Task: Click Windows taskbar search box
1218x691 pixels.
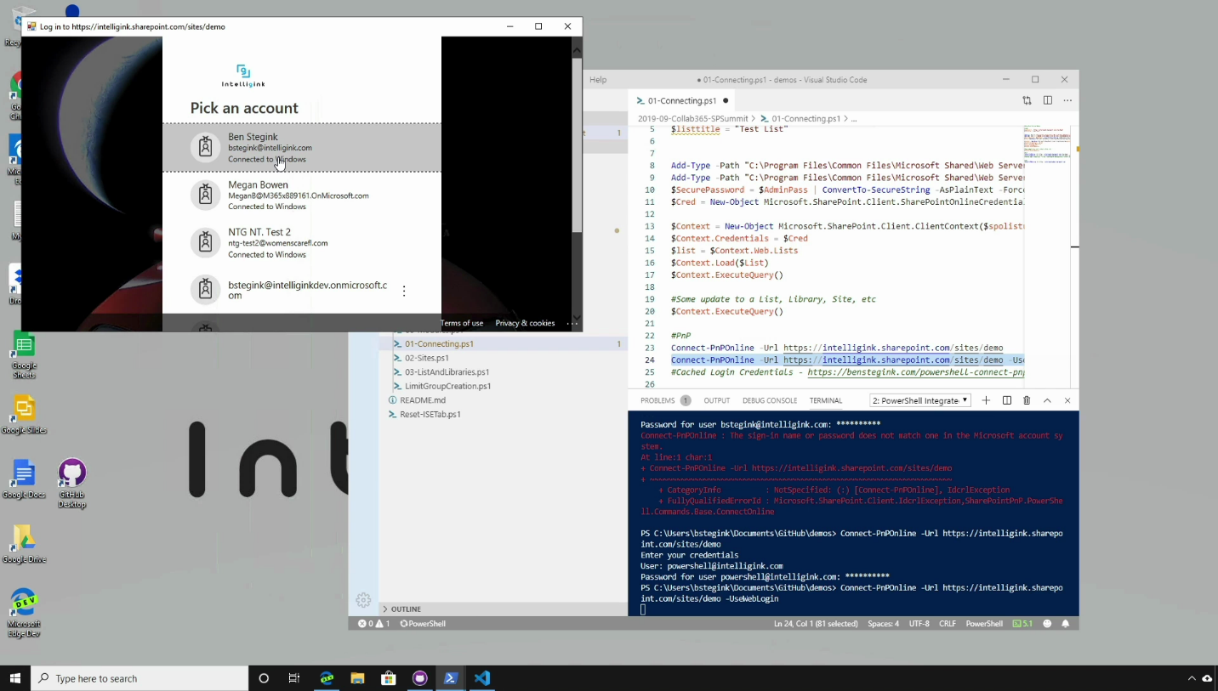Action: pyautogui.click(x=140, y=678)
